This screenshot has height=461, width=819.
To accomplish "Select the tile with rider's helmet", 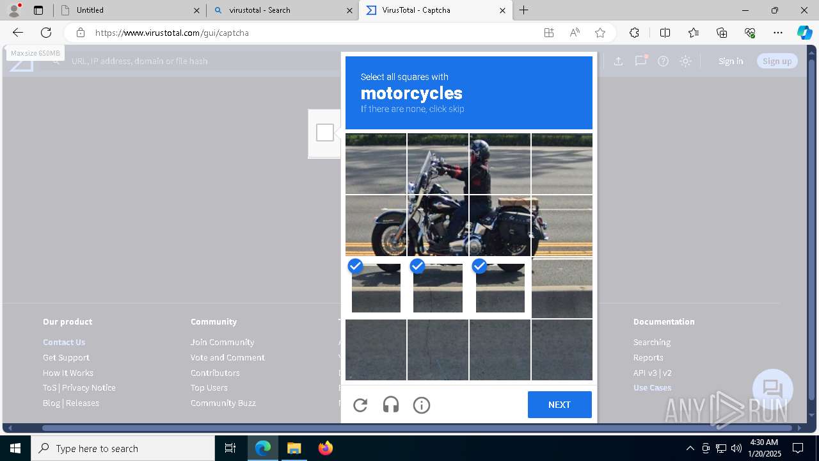I will 500,163.
